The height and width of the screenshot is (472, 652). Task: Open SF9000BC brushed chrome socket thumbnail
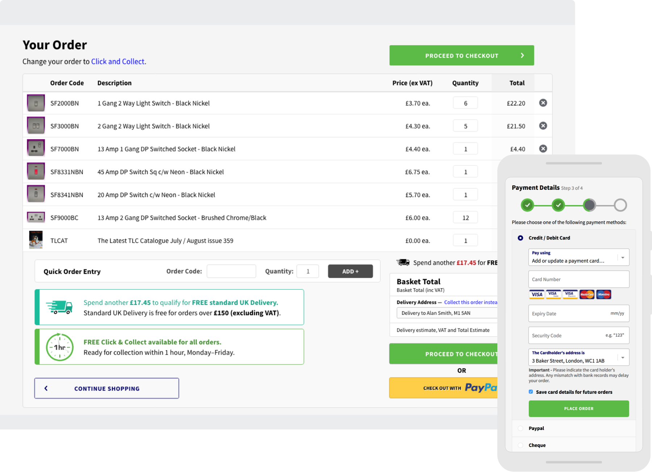[36, 217]
